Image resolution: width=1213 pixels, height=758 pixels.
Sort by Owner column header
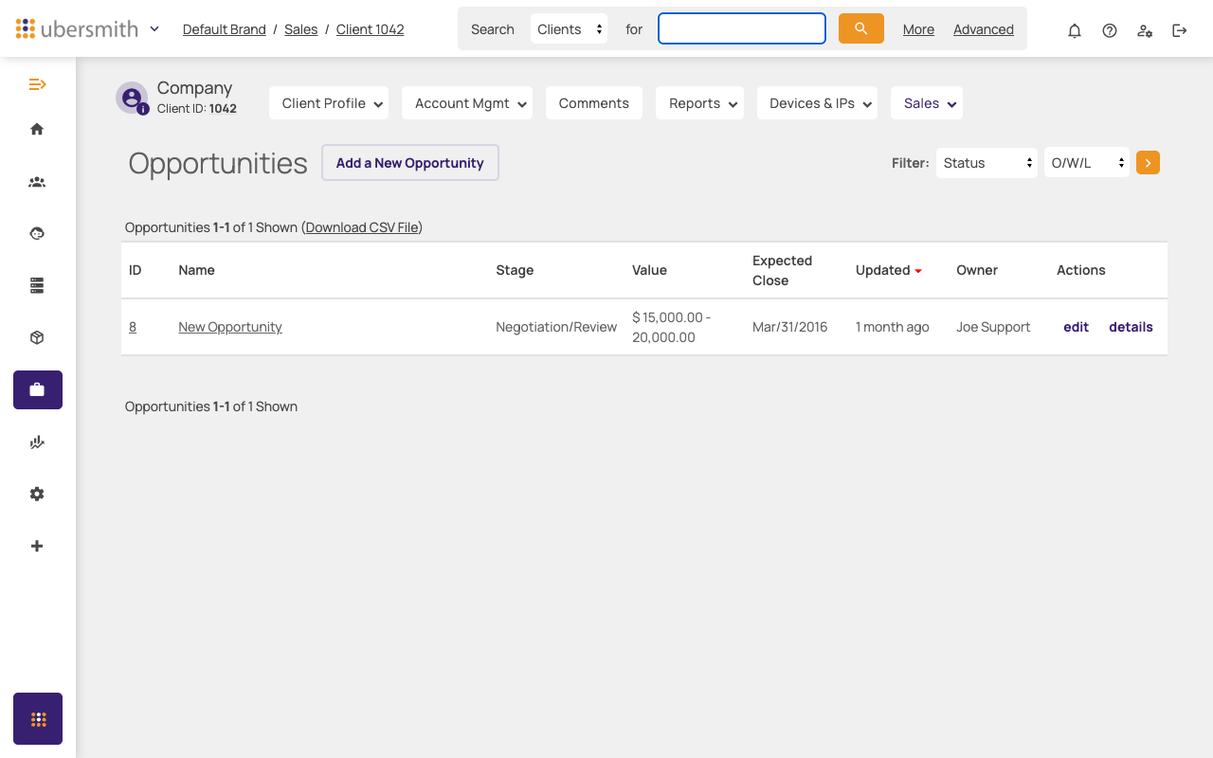[977, 270]
